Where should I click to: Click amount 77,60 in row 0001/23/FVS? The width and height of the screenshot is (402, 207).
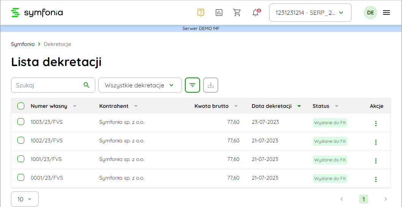point(233,178)
